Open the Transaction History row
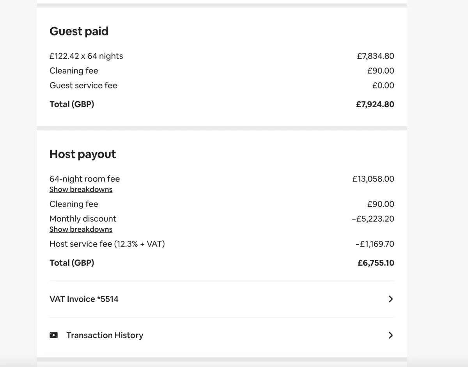Viewport: 468px width, 367px height. (x=222, y=335)
